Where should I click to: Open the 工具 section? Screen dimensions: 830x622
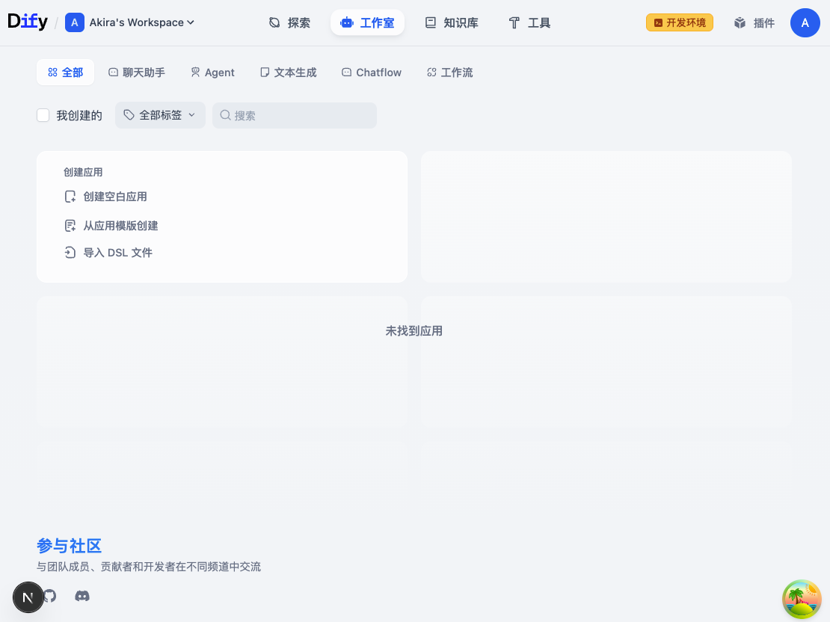click(529, 22)
